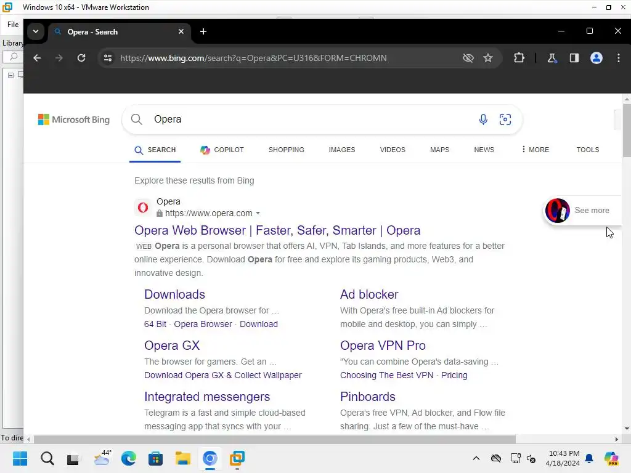Image resolution: width=631 pixels, height=473 pixels.
Task: Launch Microsoft Edge from taskbar
Action: [x=129, y=458]
